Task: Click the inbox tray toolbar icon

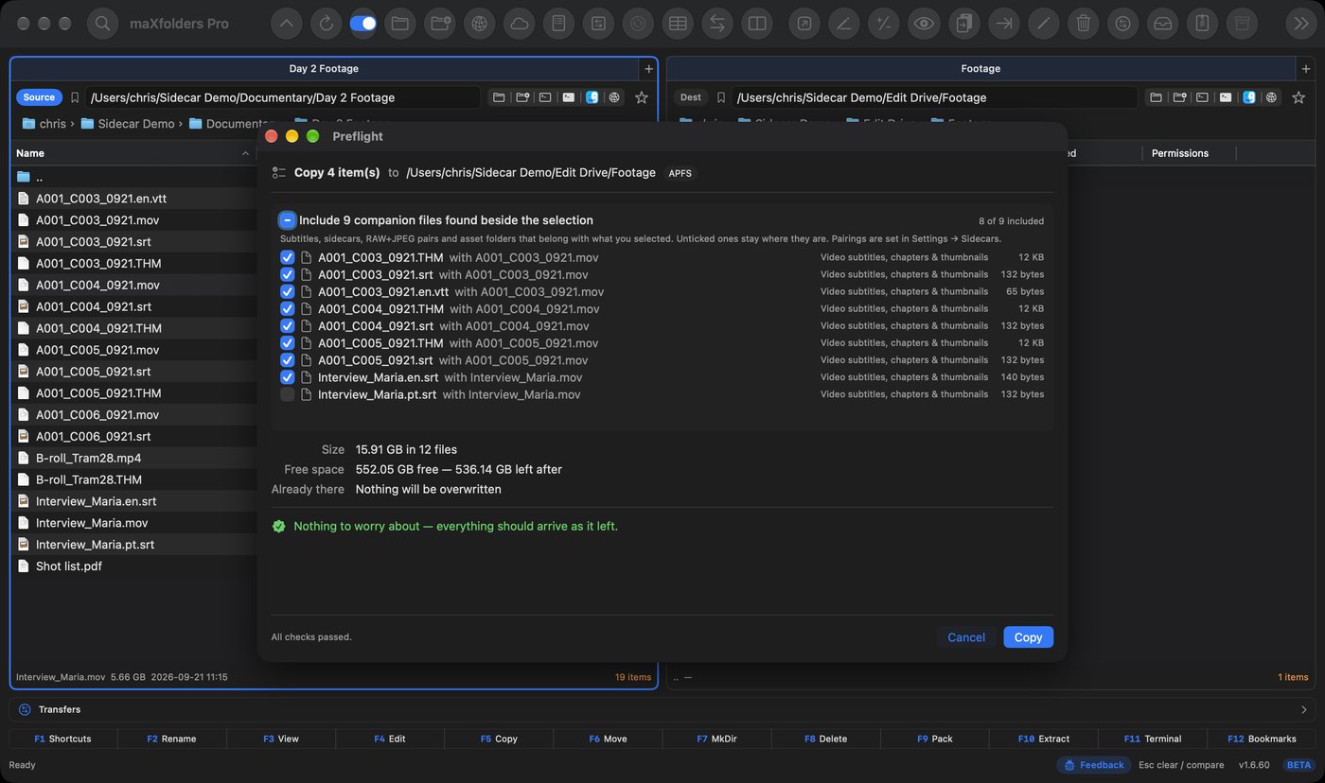Action: click(x=1163, y=24)
